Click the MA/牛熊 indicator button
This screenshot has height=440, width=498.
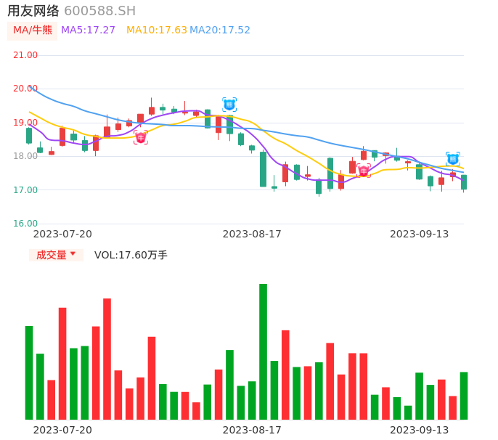(32, 30)
